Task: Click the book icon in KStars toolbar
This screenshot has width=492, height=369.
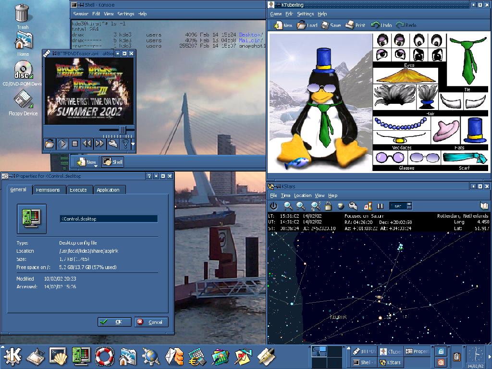Action: pyautogui.click(x=484, y=206)
